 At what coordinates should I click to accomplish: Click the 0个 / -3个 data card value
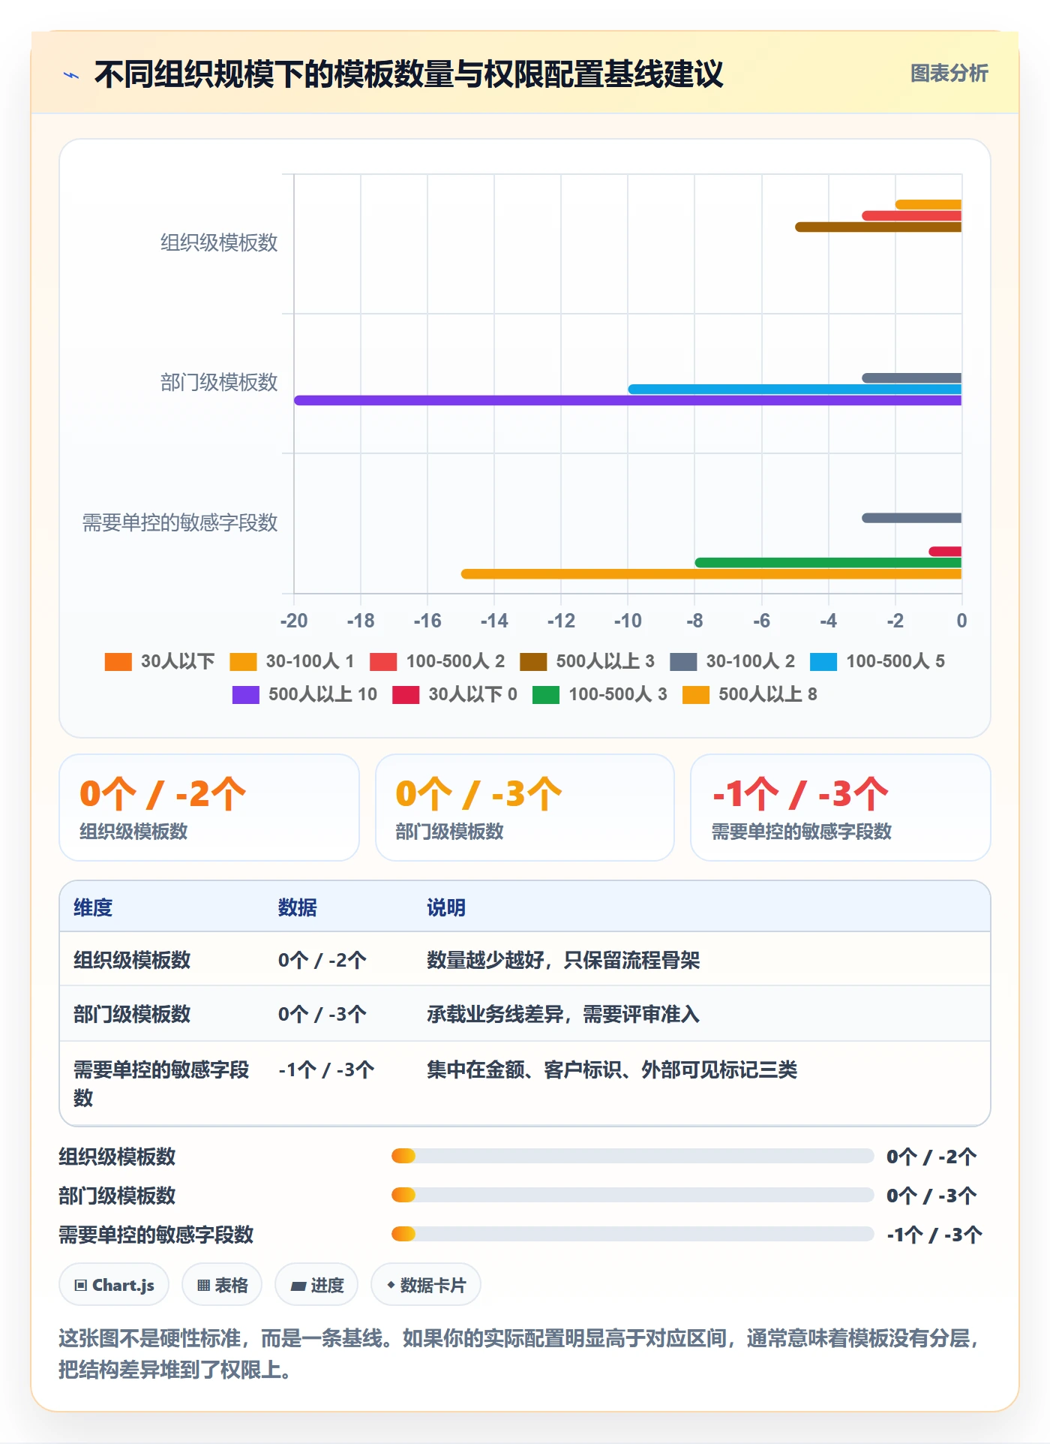click(x=478, y=794)
